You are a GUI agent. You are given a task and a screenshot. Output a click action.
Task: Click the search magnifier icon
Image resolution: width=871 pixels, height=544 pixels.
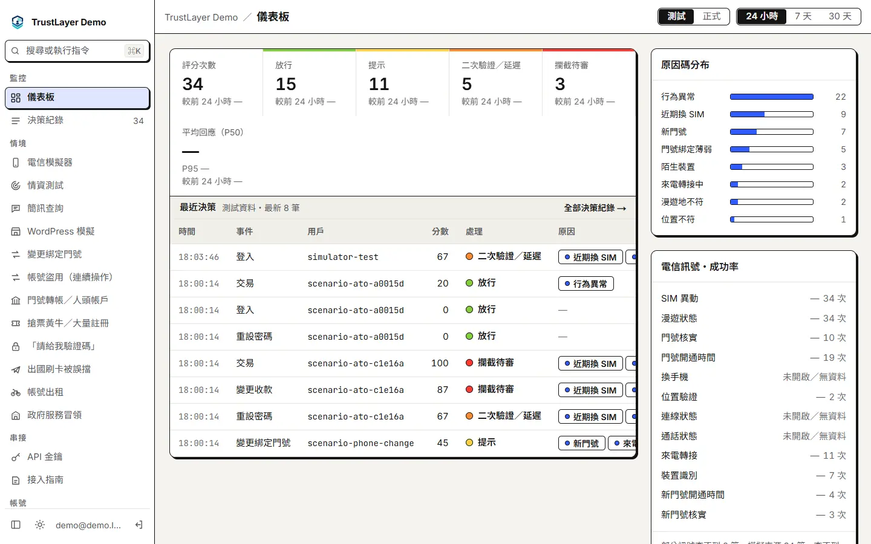15,51
